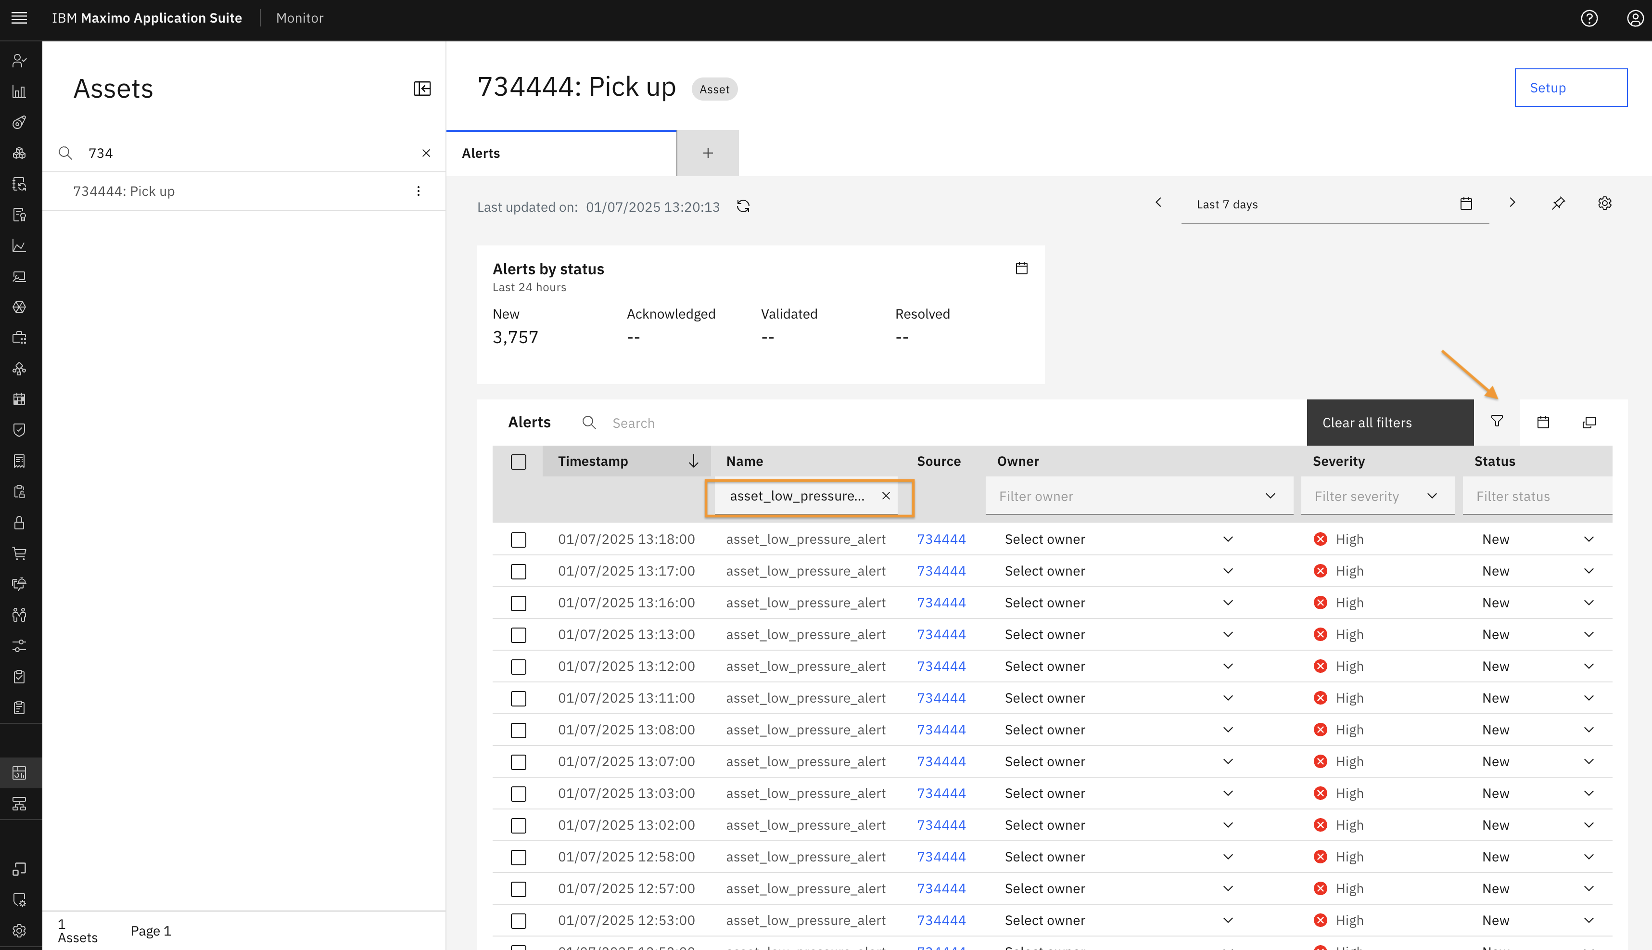
Task: Open the lock icon in left sidebar
Action: pyautogui.click(x=20, y=523)
